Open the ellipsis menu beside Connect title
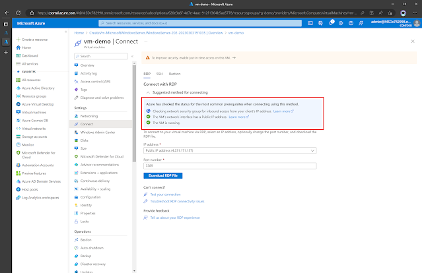422x273 pixels. coord(146,42)
